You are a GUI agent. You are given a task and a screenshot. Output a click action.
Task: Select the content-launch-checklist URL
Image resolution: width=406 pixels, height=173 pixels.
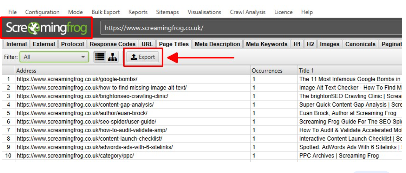(90, 138)
